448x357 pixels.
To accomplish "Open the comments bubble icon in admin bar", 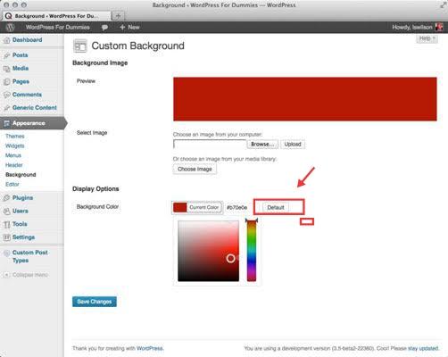I will 104,28.
